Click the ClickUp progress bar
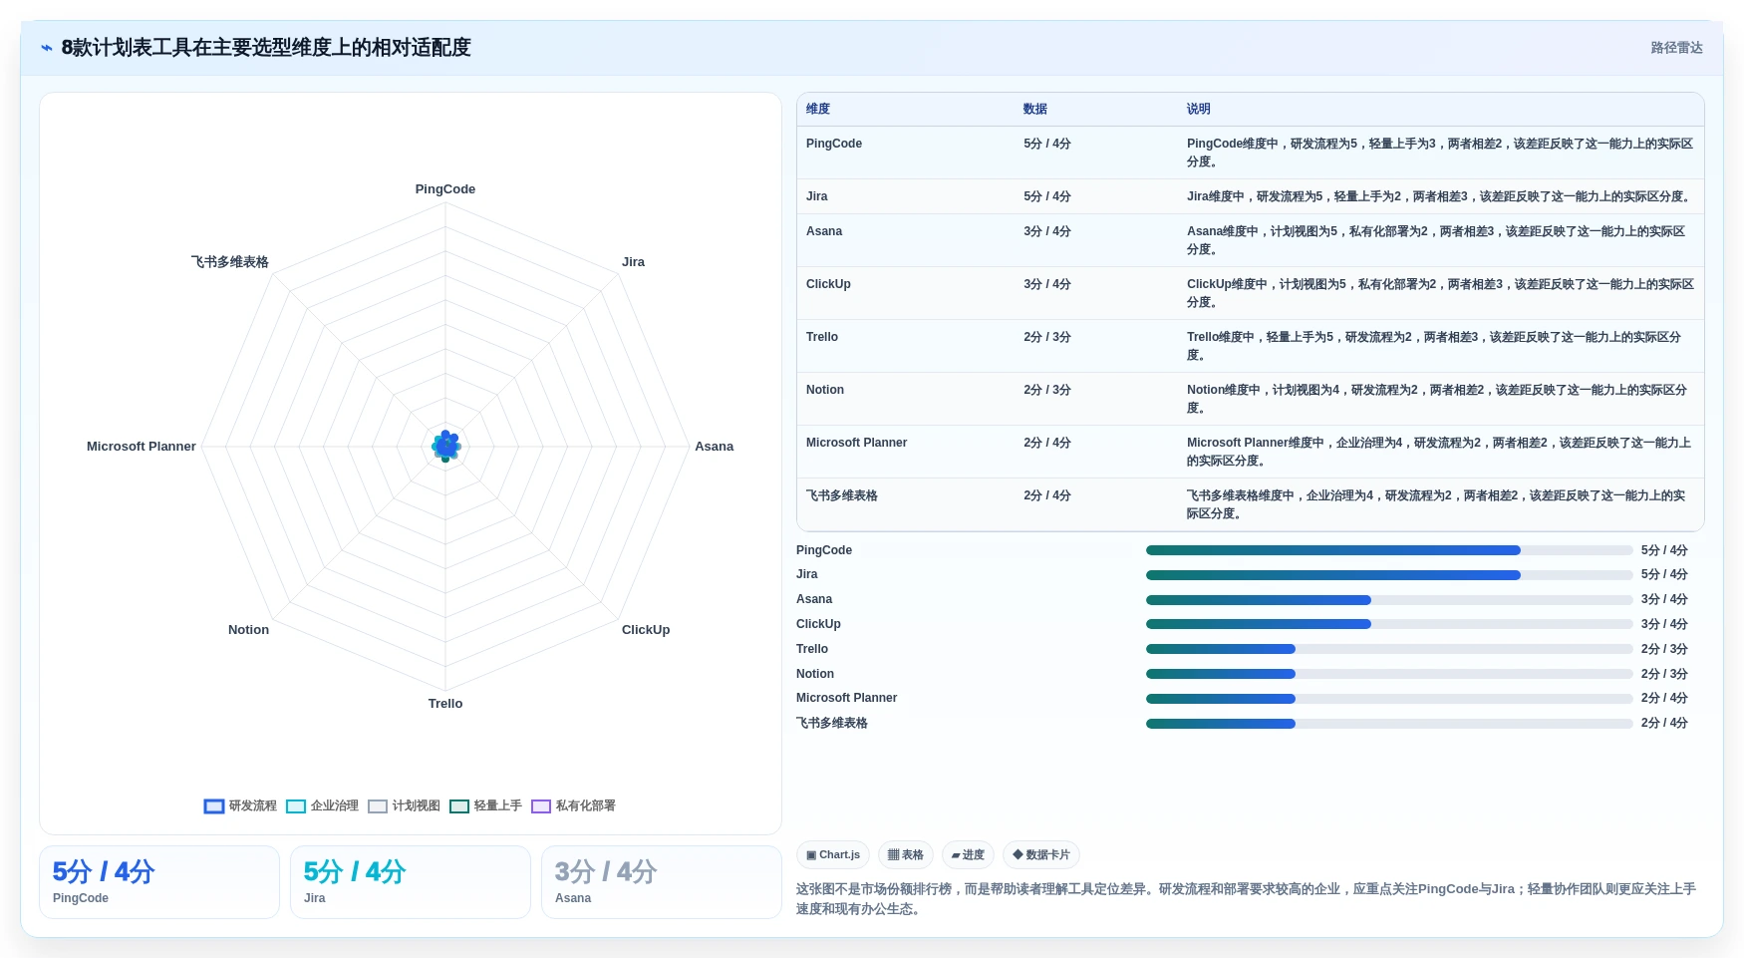The height and width of the screenshot is (958, 1744). tap(1389, 624)
